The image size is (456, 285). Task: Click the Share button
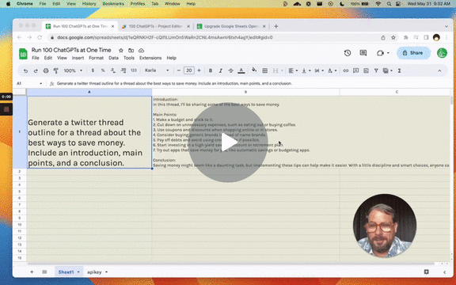pos(413,53)
